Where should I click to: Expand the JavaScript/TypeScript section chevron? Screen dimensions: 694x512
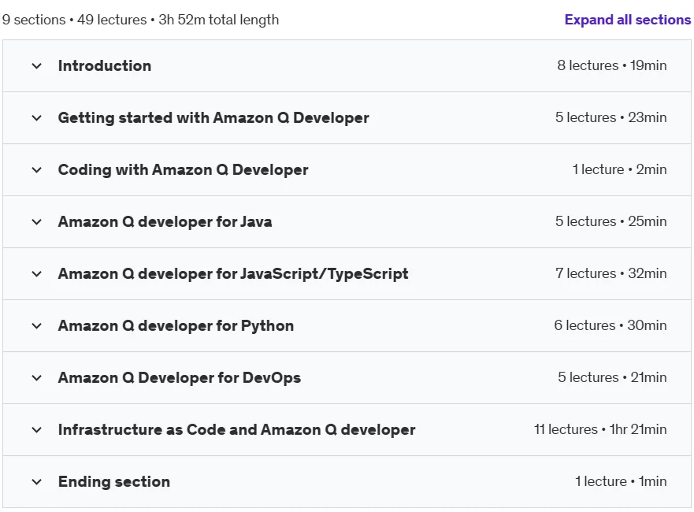click(37, 274)
